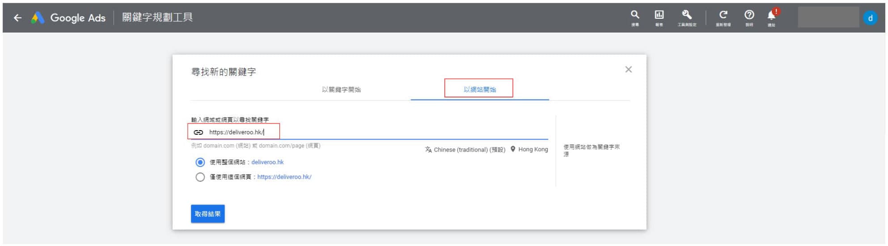Open the https://deliveroo.hk/ page link
Screen dimensions: 888x246
pos(284,177)
